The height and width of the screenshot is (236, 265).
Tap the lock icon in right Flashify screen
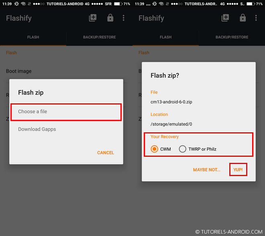(x=243, y=18)
